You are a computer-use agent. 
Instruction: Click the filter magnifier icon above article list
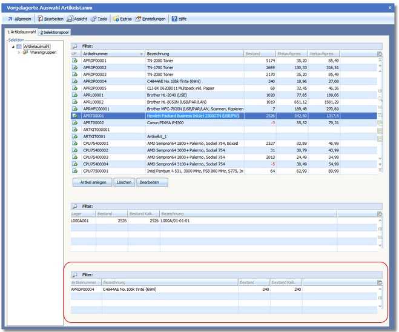click(x=75, y=45)
